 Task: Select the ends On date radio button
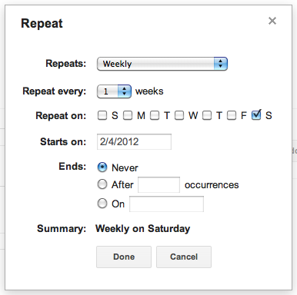(x=102, y=204)
